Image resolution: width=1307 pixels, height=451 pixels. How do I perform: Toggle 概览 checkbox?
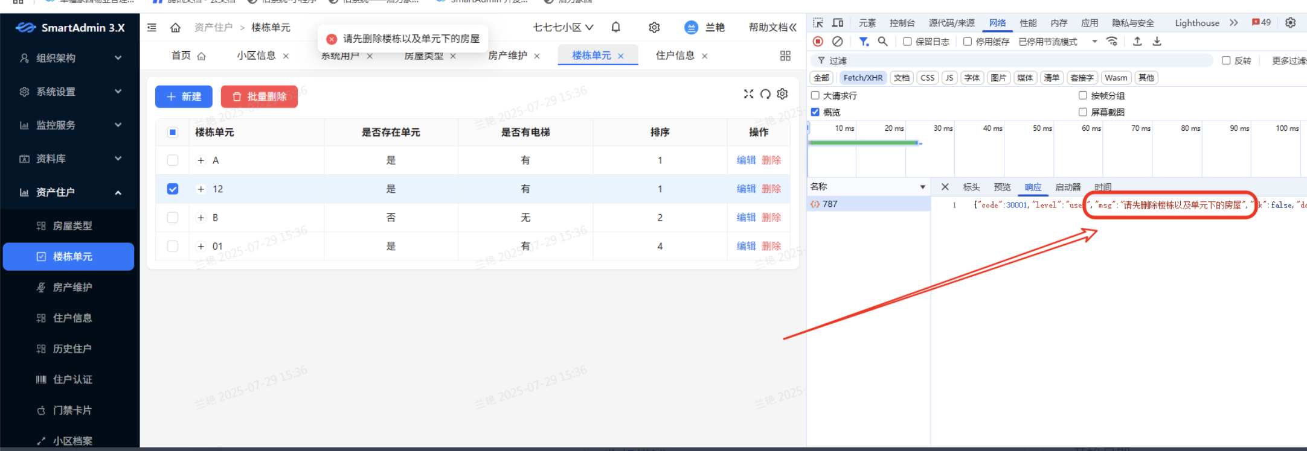[815, 112]
